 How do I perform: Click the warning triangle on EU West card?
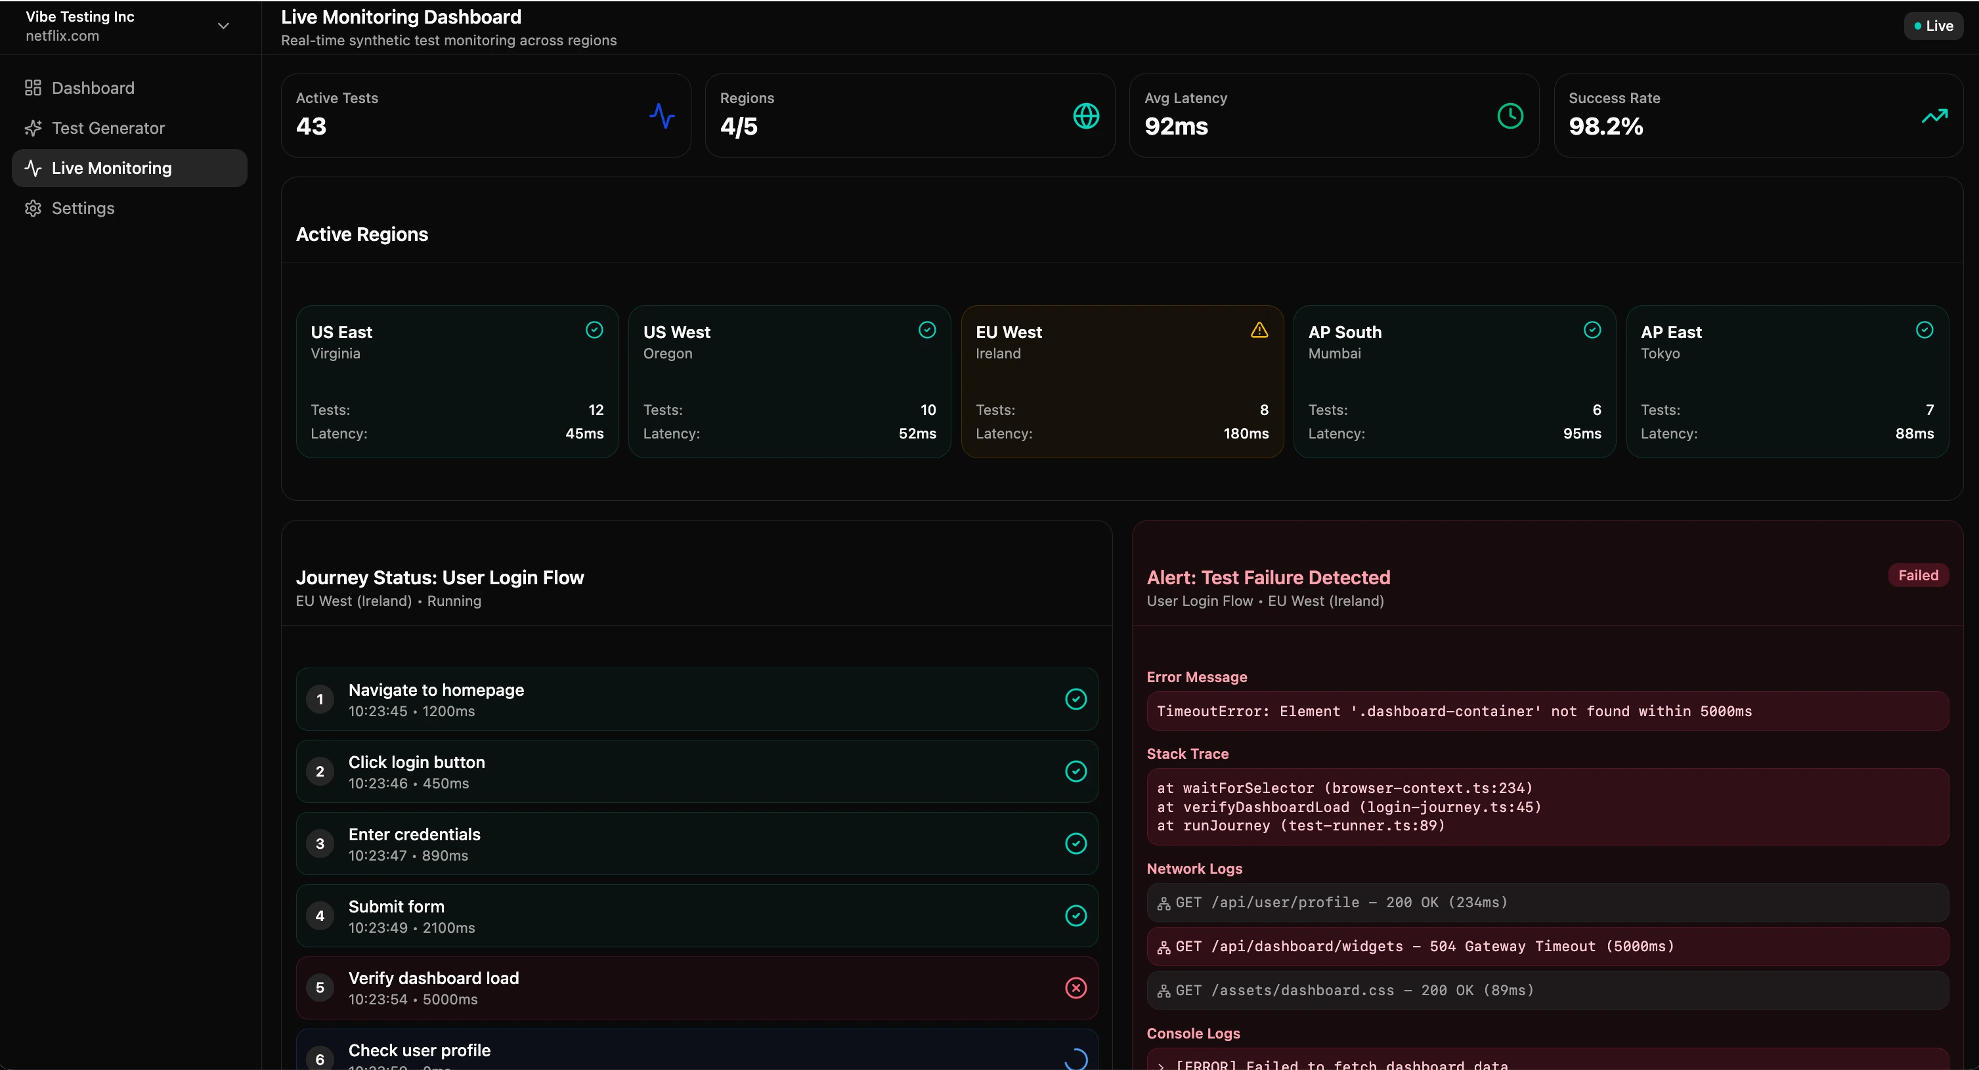click(1259, 330)
